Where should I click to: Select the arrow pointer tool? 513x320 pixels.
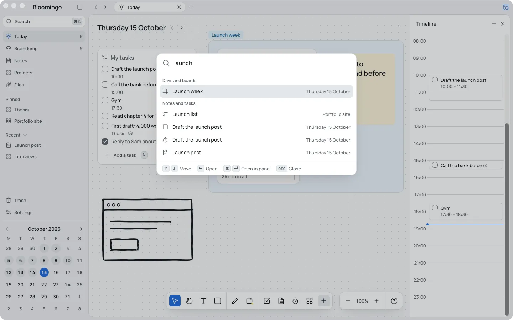(x=175, y=301)
